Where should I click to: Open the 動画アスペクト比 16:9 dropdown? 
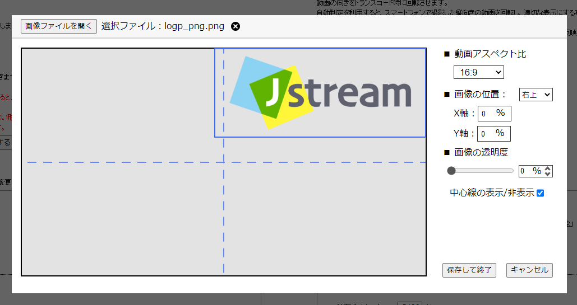pyautogui.click(x=478, y=72)
